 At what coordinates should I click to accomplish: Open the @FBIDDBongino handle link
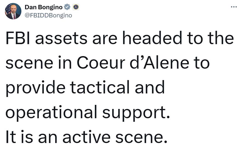[48, 16]
